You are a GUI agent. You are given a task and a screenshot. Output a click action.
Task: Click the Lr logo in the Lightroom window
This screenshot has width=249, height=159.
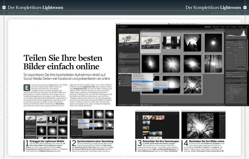pyautogui.click(x=118, y=26)
